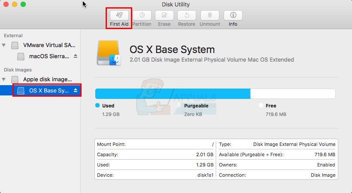Select the Erase toolbar icon
The image size is (352, 193).
(164, 15)
